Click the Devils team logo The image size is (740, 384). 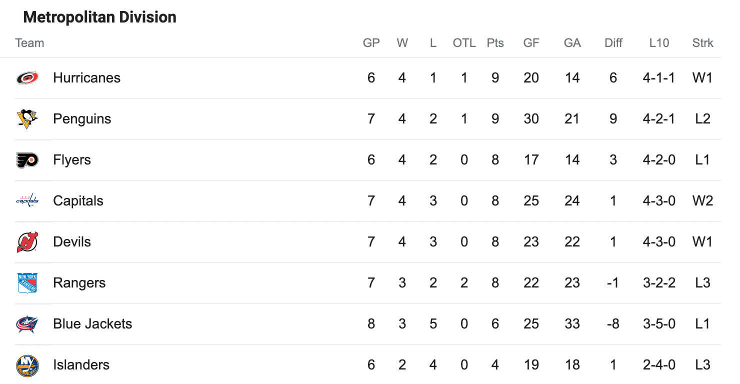27,242
